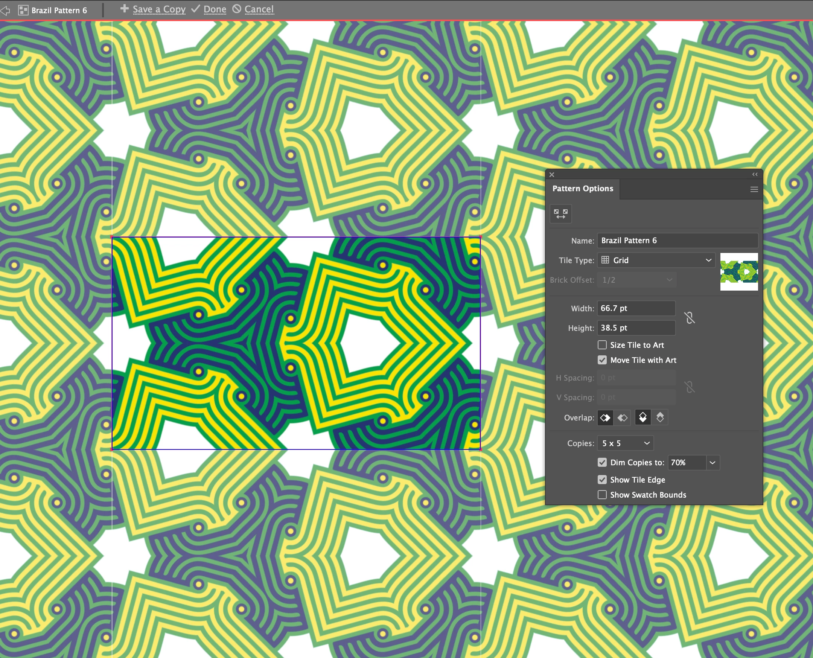Select Right in Front overlap icon
813x658 pixels.
(x=622, y=418)
